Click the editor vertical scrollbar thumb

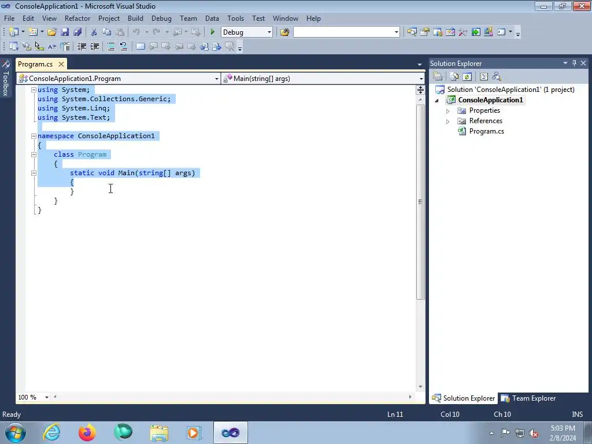420,202
